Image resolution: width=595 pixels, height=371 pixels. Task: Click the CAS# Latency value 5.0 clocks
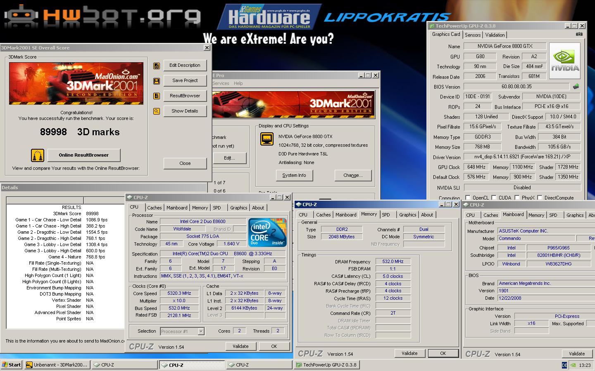coord(393,277)
